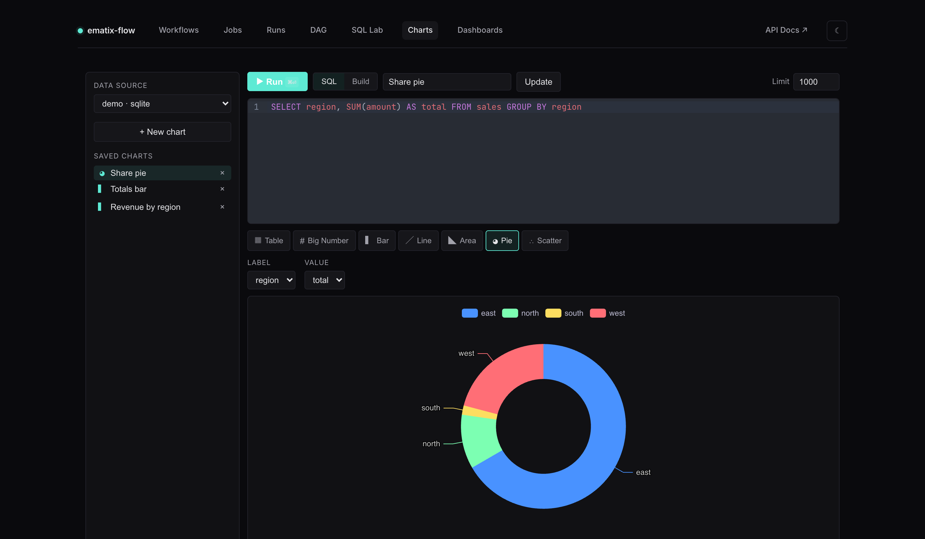
Task: Toggle the dark mode moon icon
Action: 837,30
